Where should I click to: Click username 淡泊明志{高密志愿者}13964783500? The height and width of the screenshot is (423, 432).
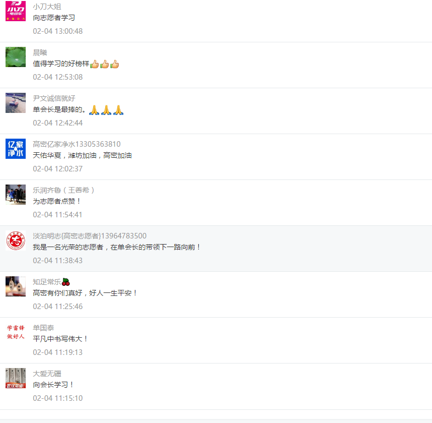[90, 236]
